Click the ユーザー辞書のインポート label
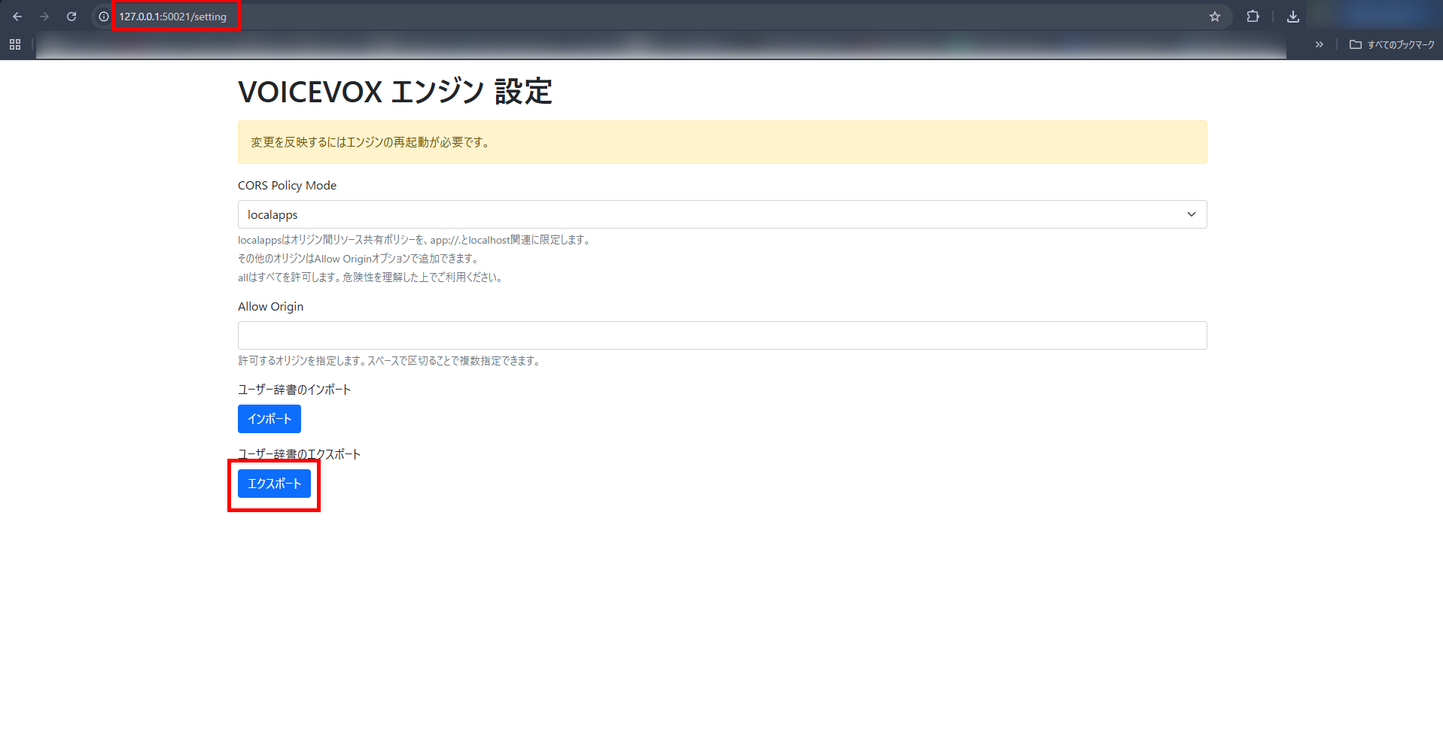Viewport: 1443px width, 743px height. (x=294, y=390)
